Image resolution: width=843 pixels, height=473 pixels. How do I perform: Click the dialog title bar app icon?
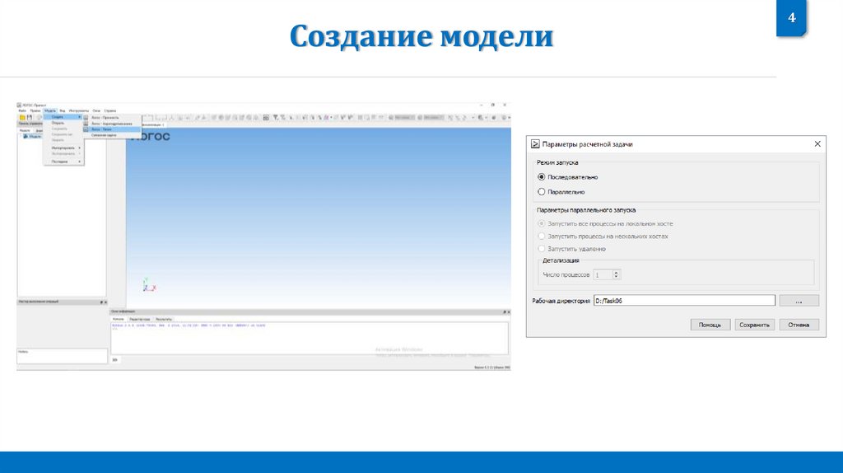point(535,144)
